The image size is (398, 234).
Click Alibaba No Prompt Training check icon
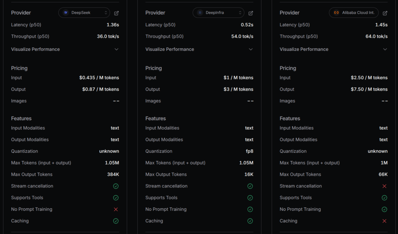pyautogui.click(x=384, y=210)
